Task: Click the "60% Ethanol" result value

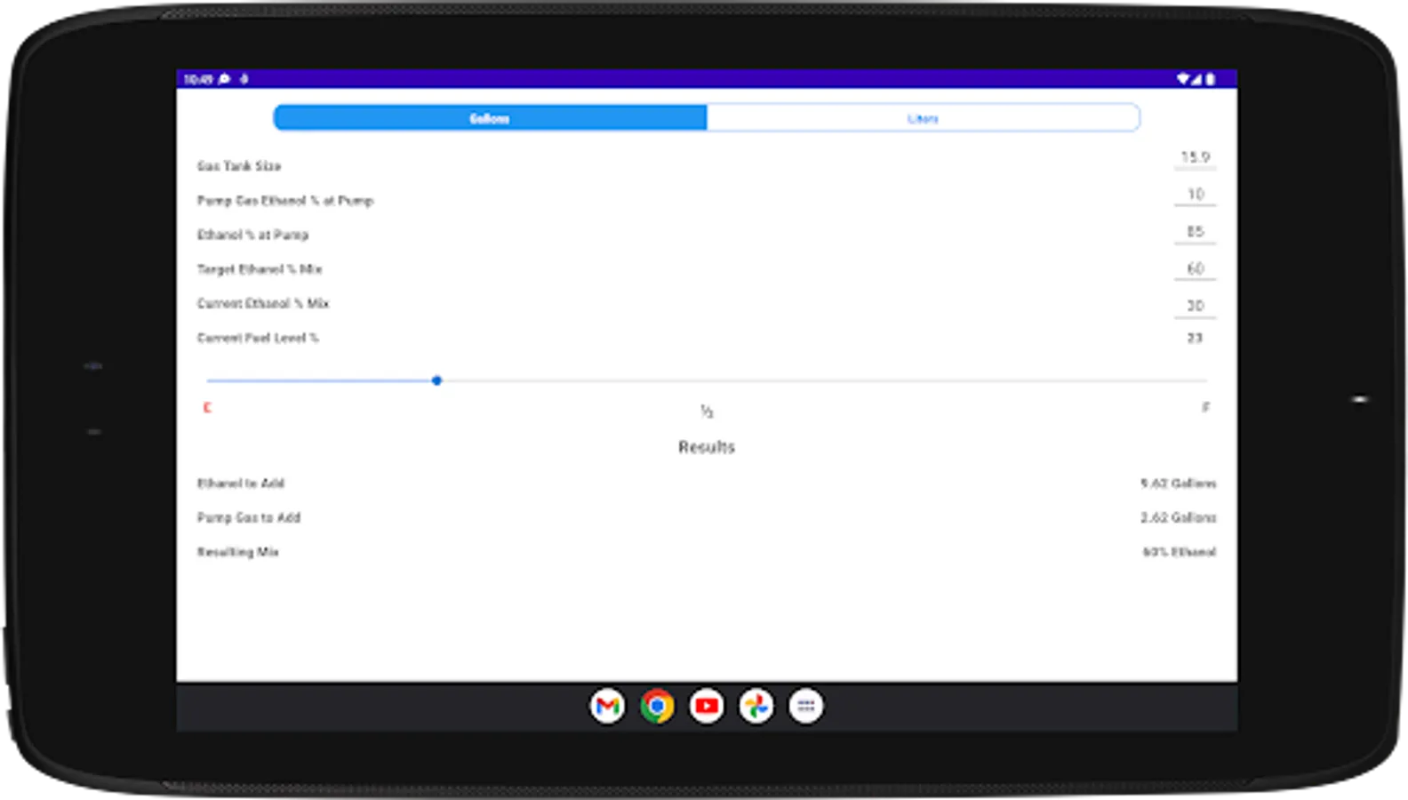Action: (x=1180, y=552)
